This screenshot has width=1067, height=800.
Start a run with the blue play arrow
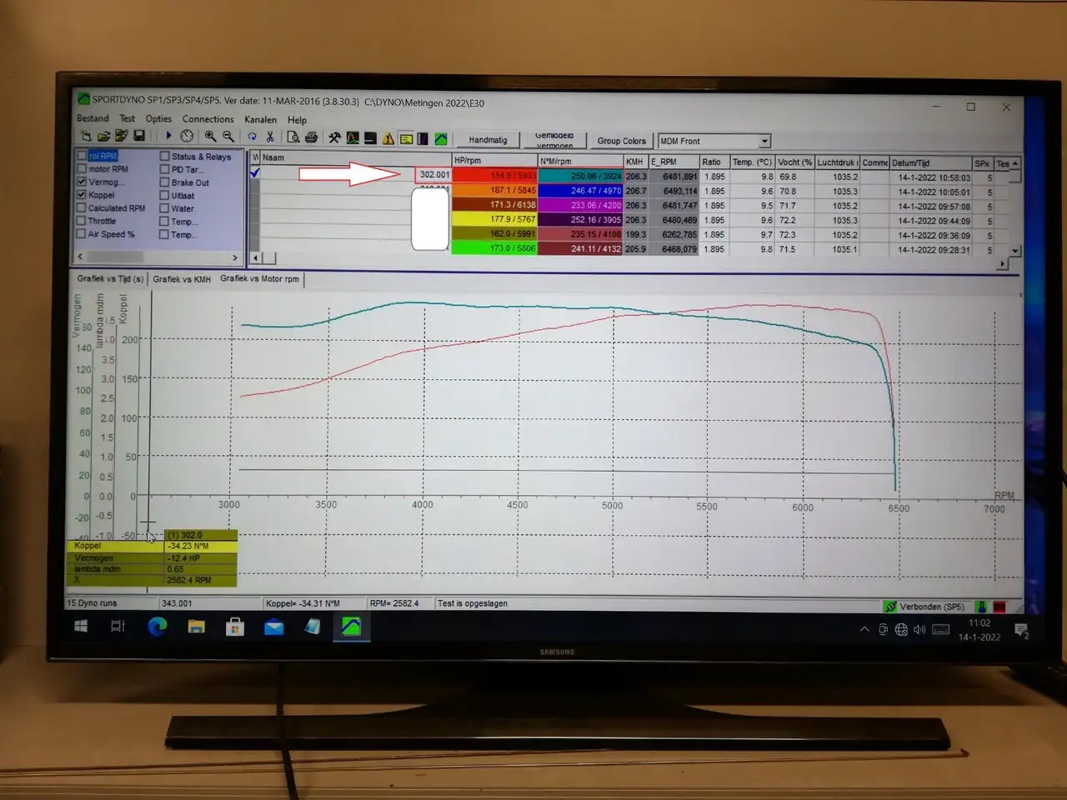click(x=168, y=136)
